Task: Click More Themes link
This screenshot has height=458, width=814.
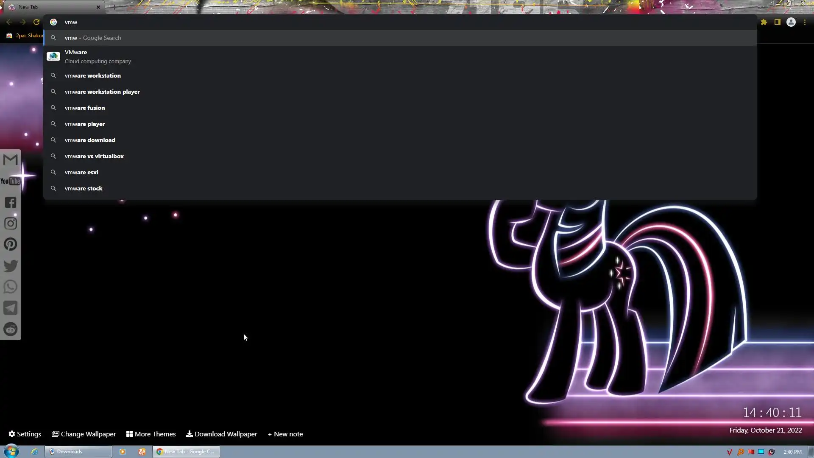Action: pyautogui.click(x=151, y=434)
